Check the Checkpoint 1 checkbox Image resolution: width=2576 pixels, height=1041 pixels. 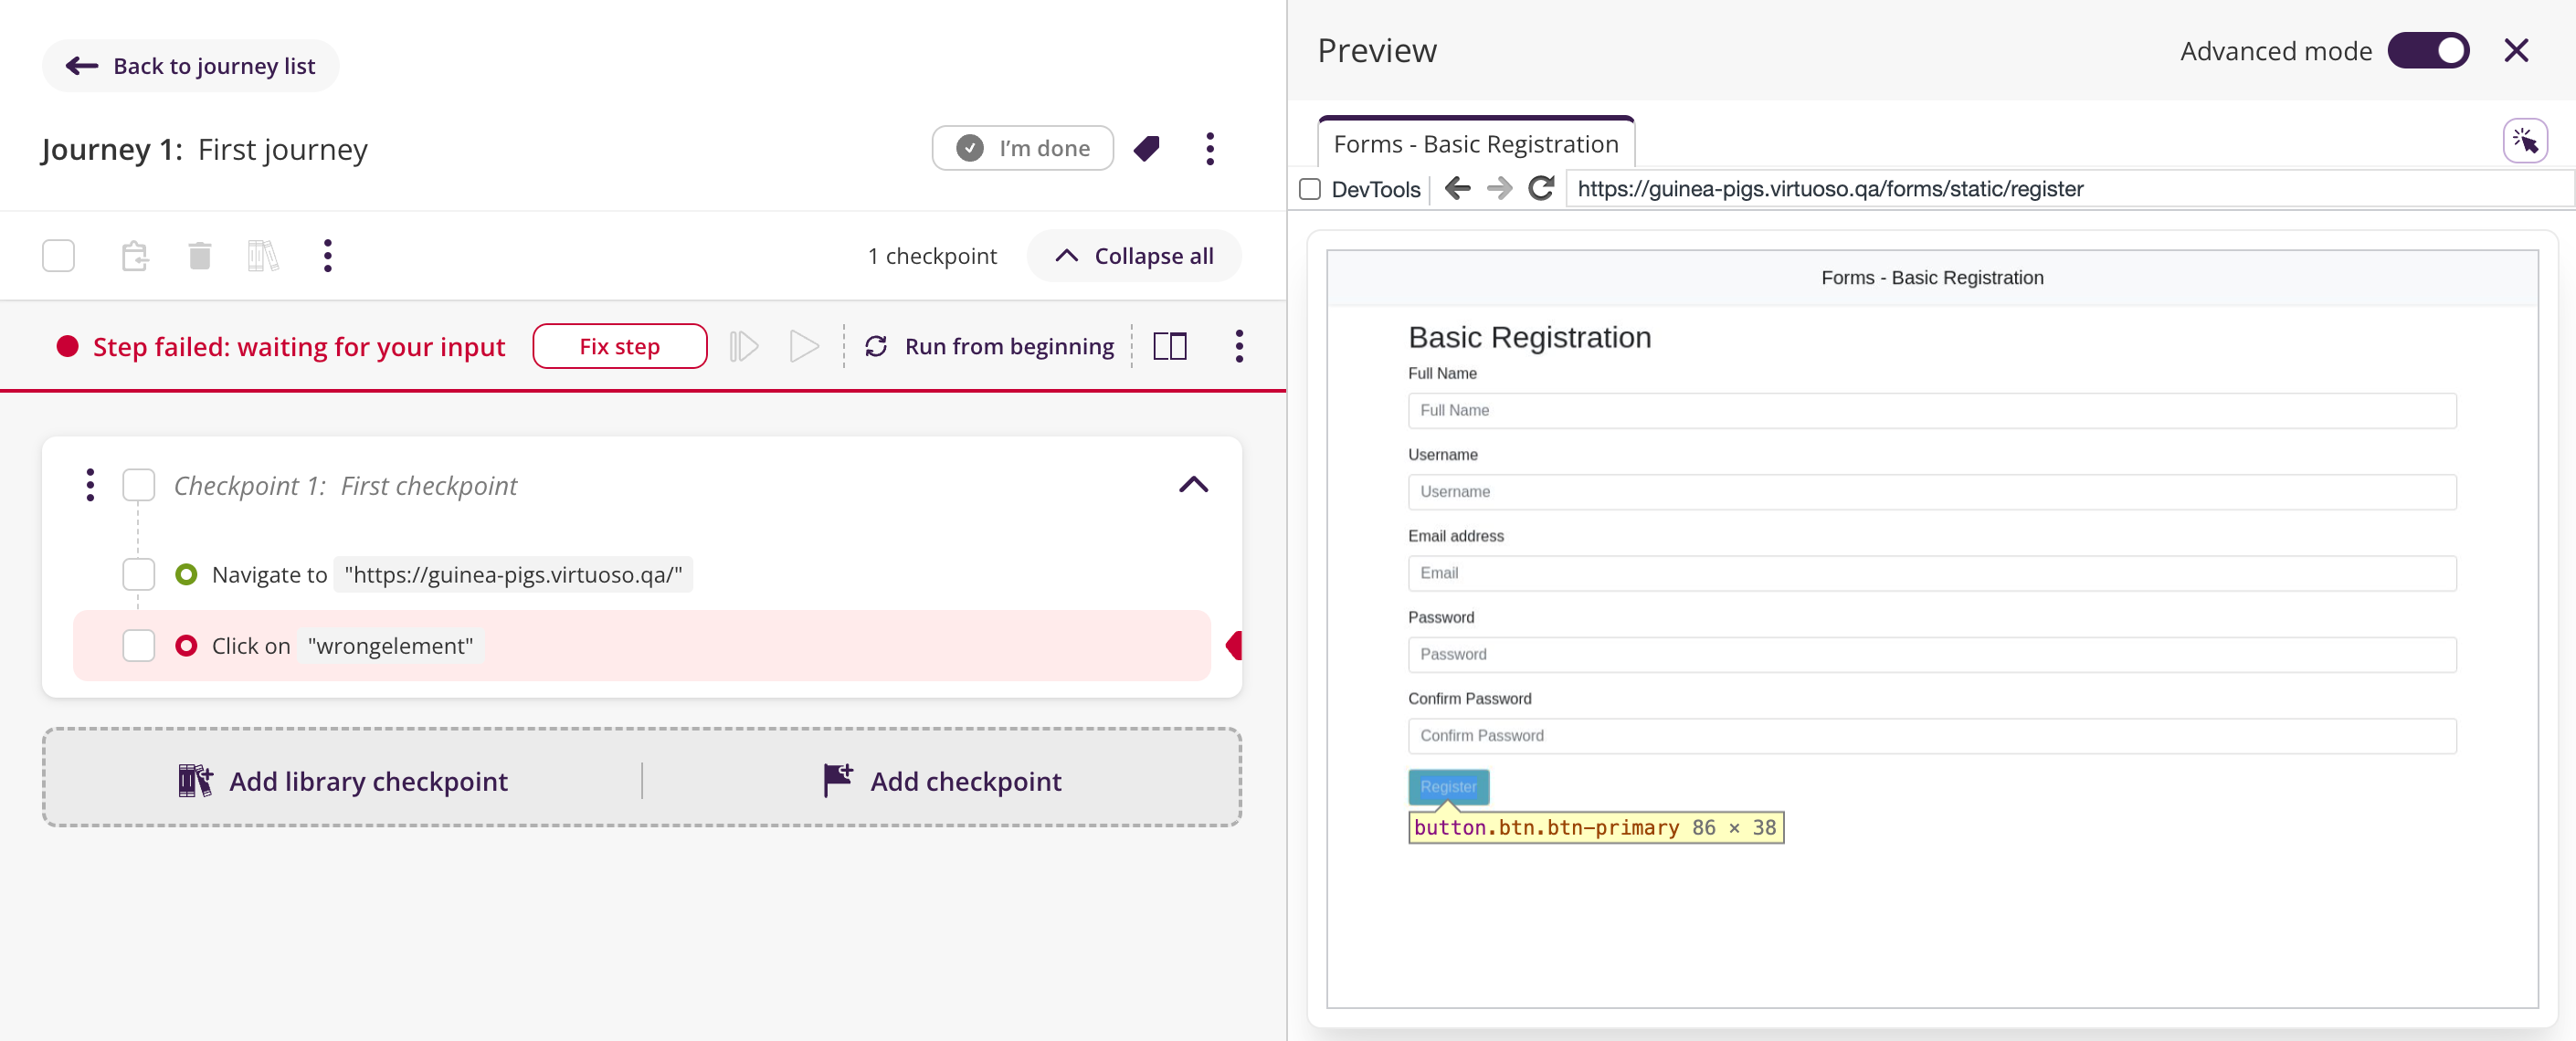(x=140, y=483)
